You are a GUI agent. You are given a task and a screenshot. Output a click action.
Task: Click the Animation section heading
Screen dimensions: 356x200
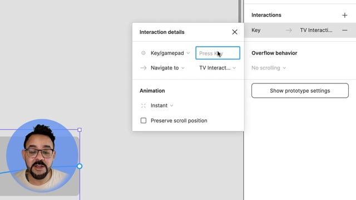pos(152,91)
